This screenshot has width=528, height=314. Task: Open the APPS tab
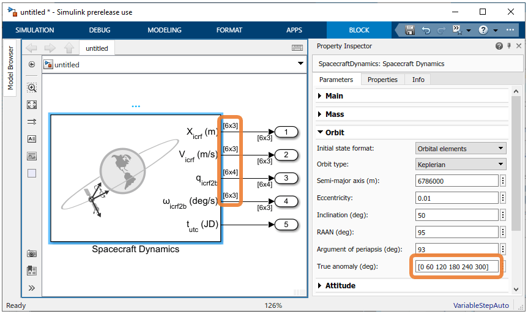point(294,30)
